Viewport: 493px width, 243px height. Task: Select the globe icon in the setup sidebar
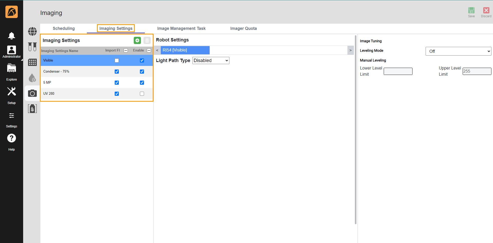(32, 31)
